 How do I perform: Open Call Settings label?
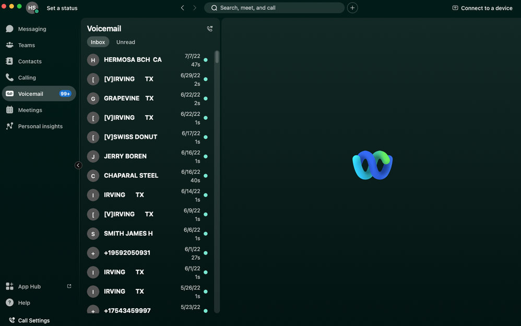coord(34,320)
